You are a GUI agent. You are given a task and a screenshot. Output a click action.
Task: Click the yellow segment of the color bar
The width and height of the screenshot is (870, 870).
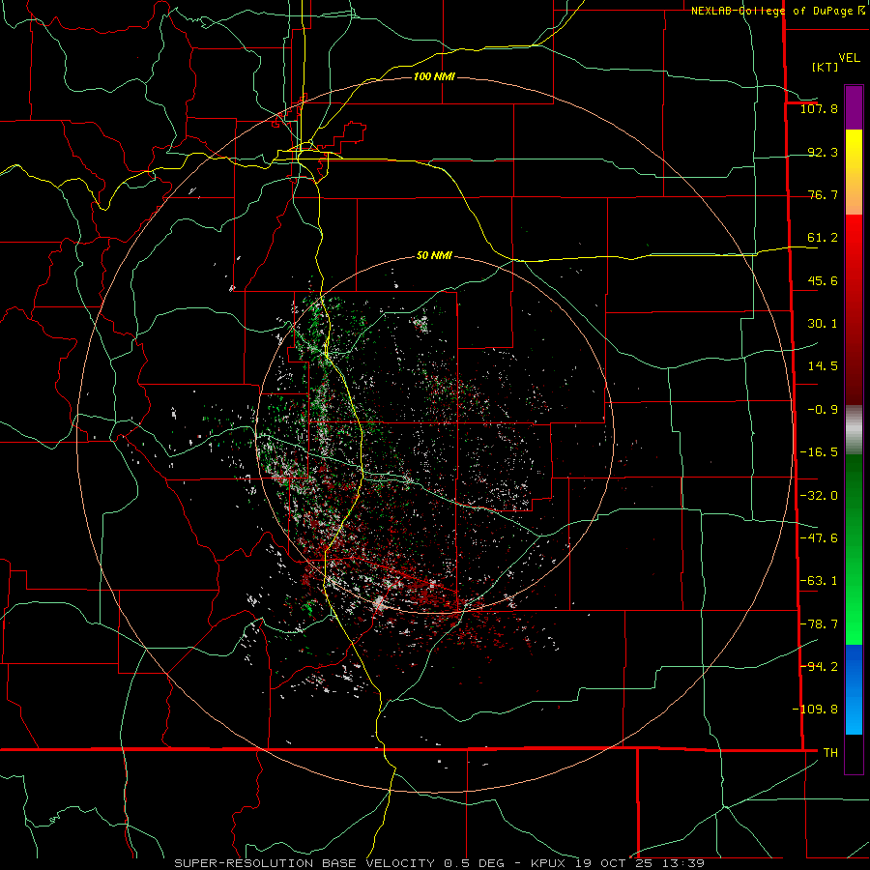click(x=854, y=171)
